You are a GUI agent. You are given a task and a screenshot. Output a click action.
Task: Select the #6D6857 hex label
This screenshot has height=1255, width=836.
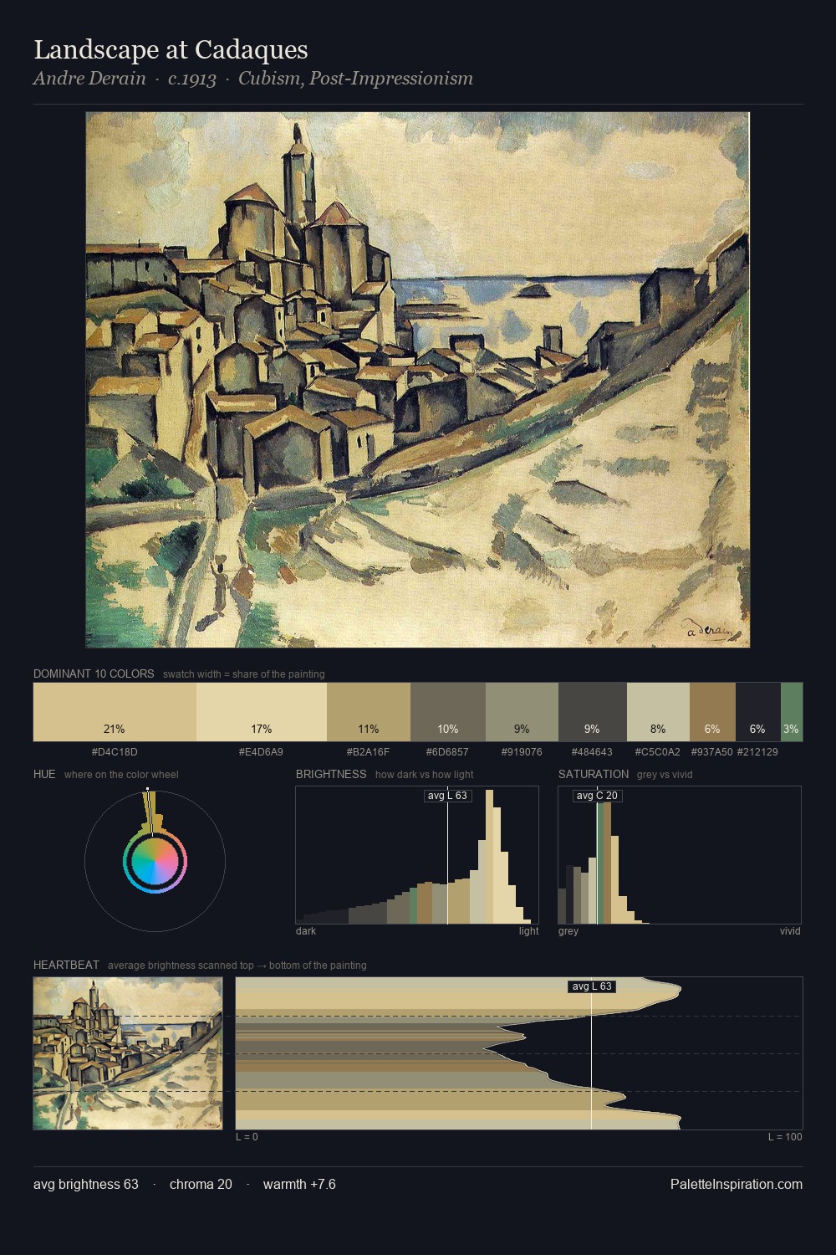tap(447, 752)
